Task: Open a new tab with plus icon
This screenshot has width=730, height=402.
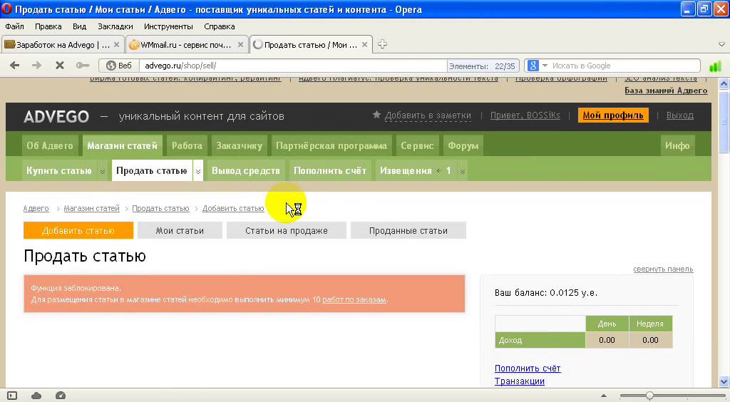Action: click(x=382, y=44)
